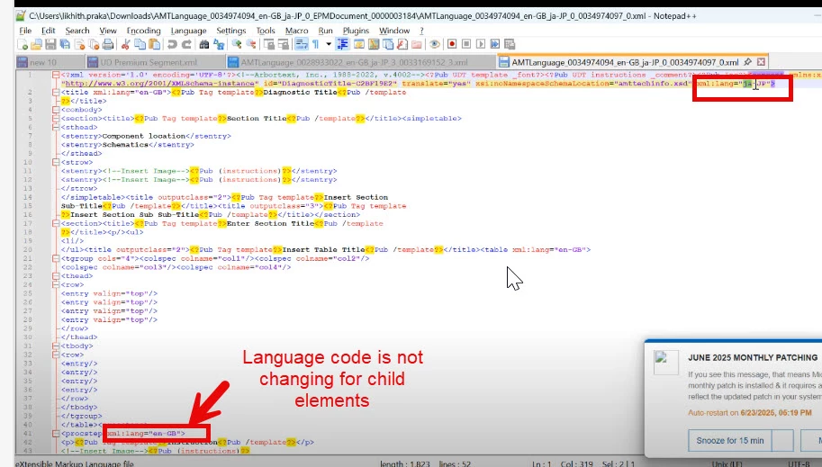Open the Window menu

point(394,31)
